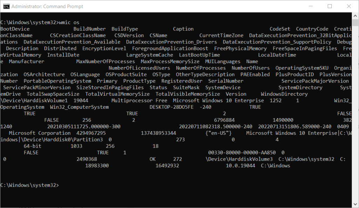The width and height of the screenshot is (359, 208).
Task: Click the free memory value '6796884'
Action: click(224, 120)
